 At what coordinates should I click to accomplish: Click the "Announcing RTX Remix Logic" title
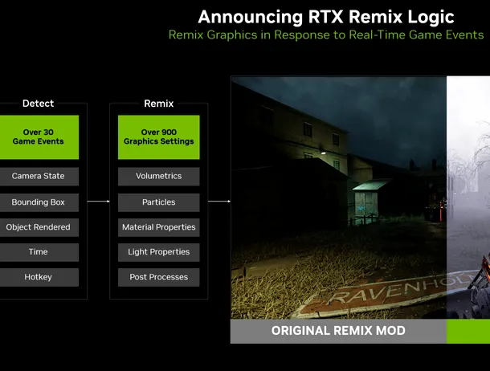[326, 17]
